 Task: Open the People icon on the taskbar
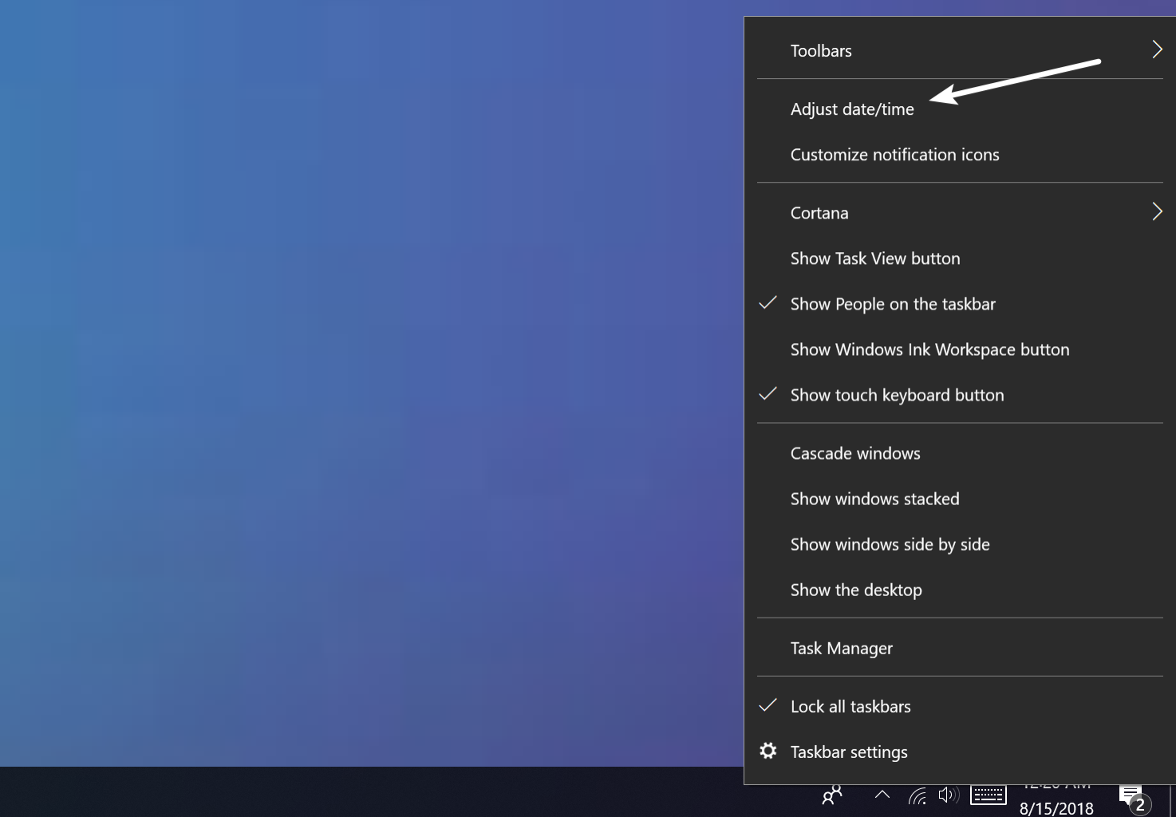pos(832,795)
